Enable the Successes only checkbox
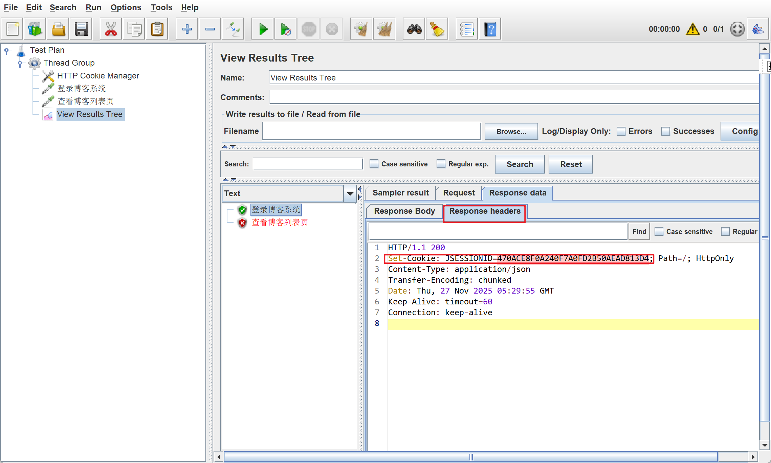The image size is (771, 463). 666,131
